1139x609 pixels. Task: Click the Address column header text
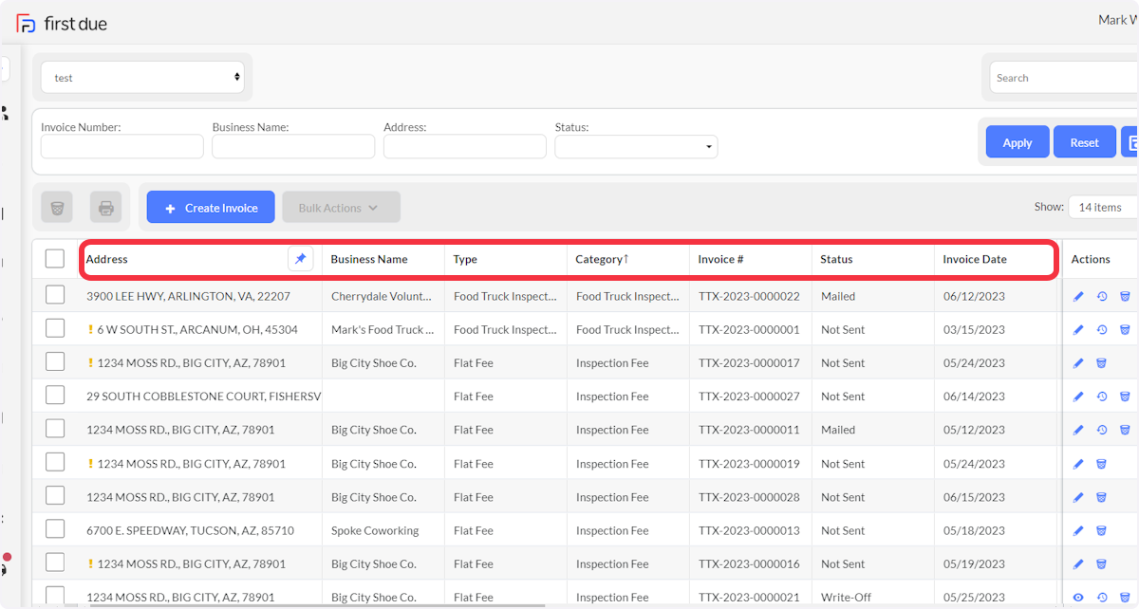tap(106, 259)
